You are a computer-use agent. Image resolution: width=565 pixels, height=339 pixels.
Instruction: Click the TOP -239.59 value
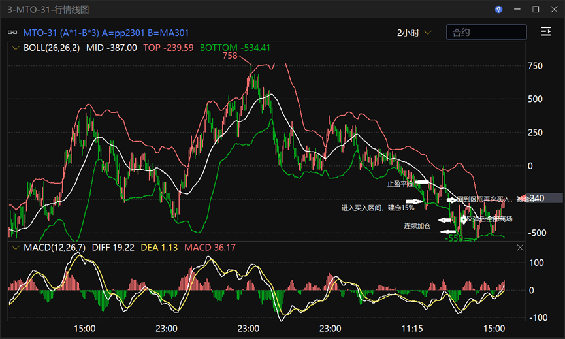pos(169,48)
